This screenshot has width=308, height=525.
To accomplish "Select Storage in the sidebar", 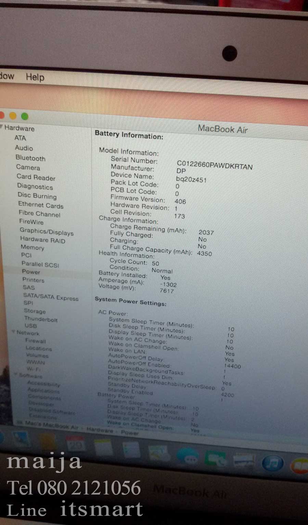I will [35, 311].
